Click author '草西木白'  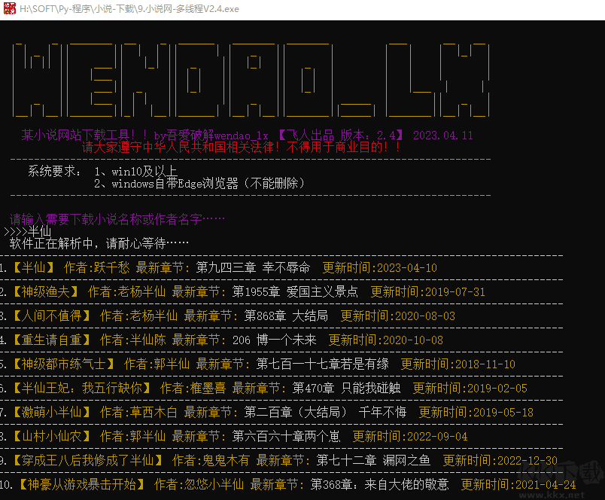pyautogui.click(x=154, y=412)
